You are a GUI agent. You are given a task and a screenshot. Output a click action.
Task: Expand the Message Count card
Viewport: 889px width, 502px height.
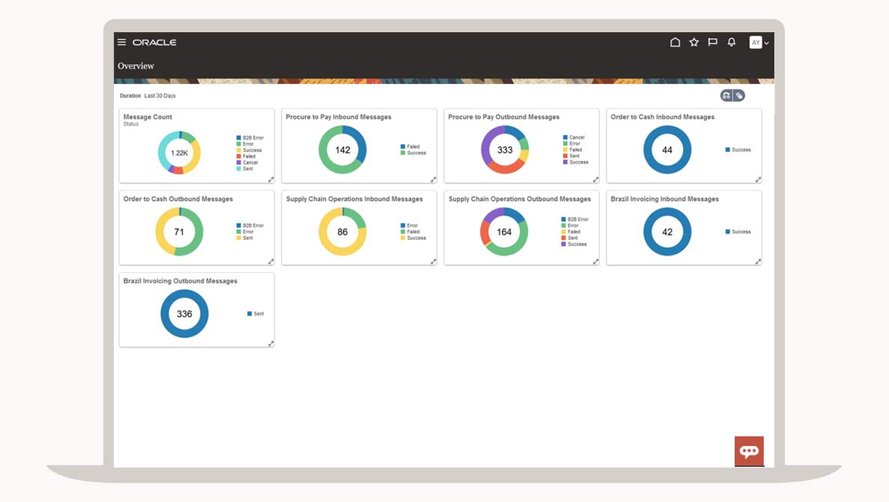tap(271, 180)
